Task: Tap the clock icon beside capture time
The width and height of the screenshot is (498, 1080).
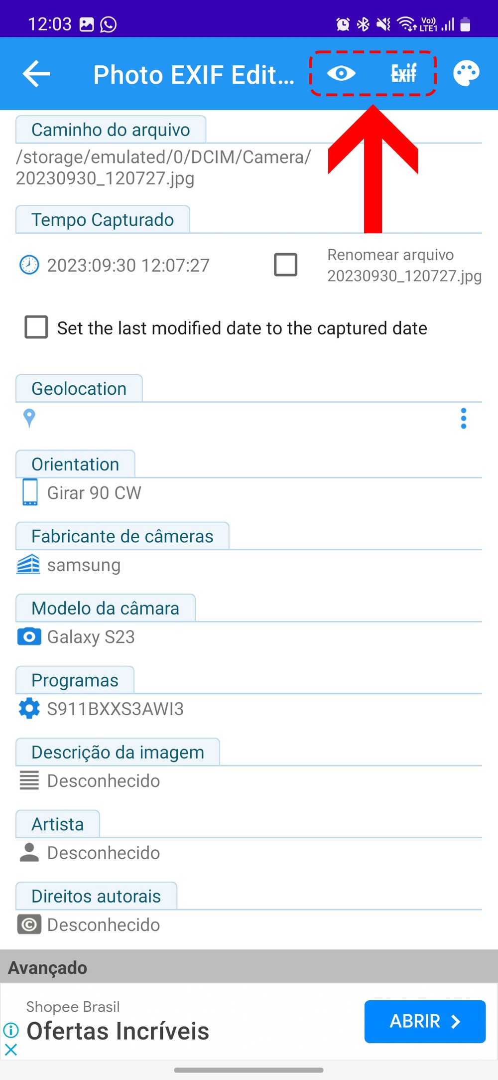Action: click(x=29, y=265)
